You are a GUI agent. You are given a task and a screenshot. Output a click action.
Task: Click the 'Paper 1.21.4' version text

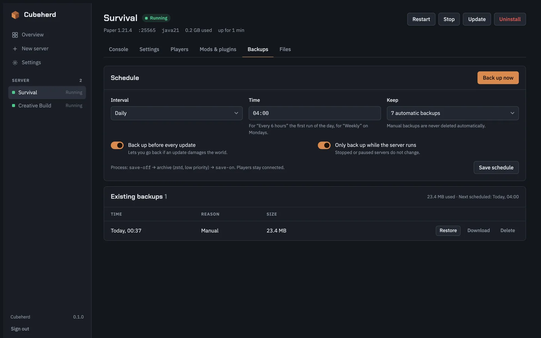pyautogui.click(x=118, y=30)
